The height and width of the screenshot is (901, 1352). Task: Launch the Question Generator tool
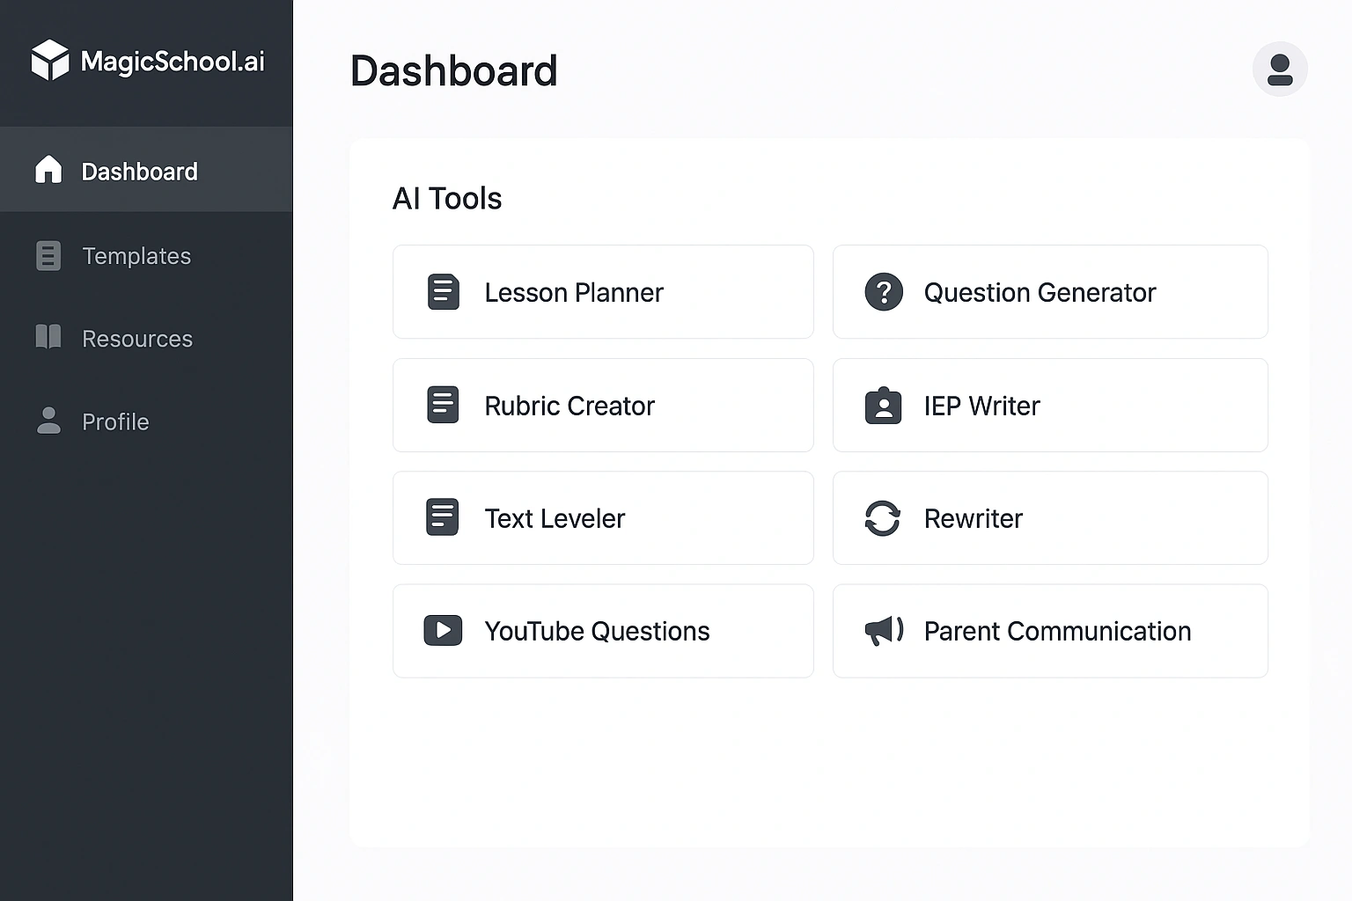(x=1049, y=292)
